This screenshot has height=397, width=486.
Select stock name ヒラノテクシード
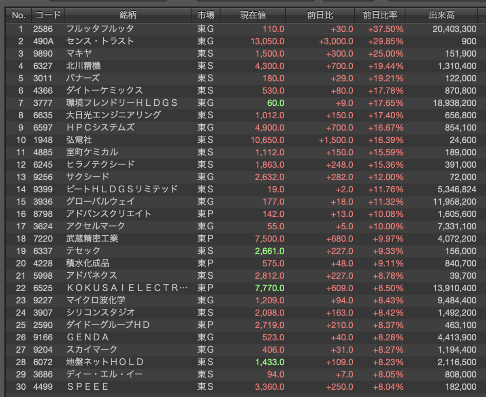tap(100, 164)
